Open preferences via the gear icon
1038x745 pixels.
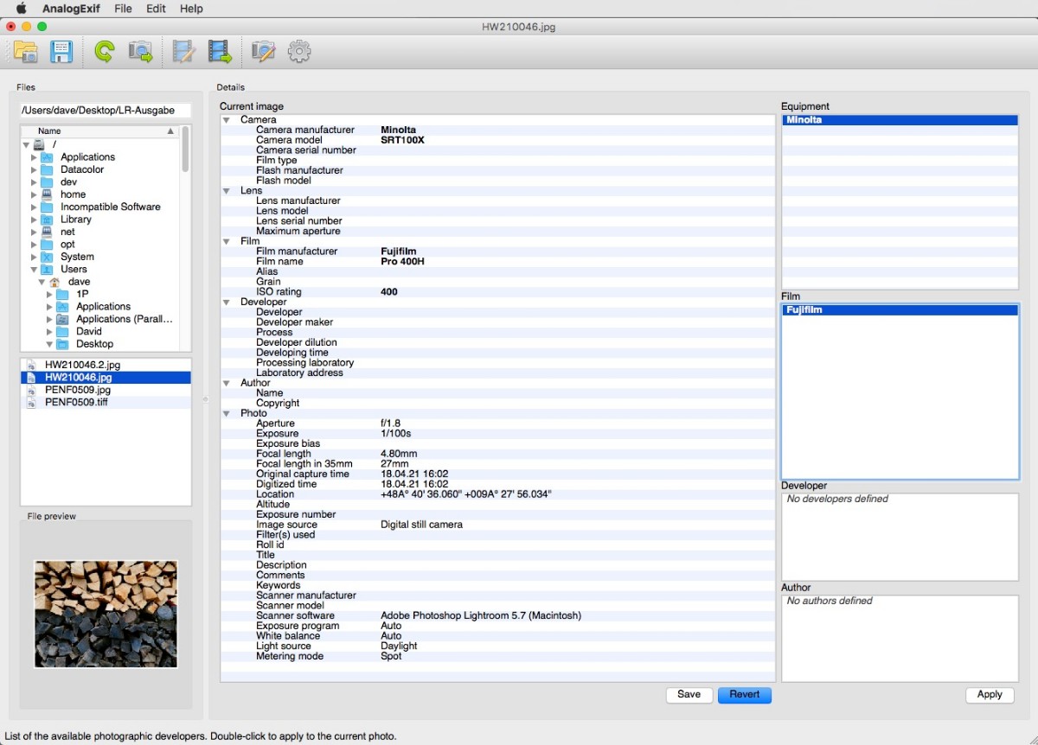pos(299,52)
